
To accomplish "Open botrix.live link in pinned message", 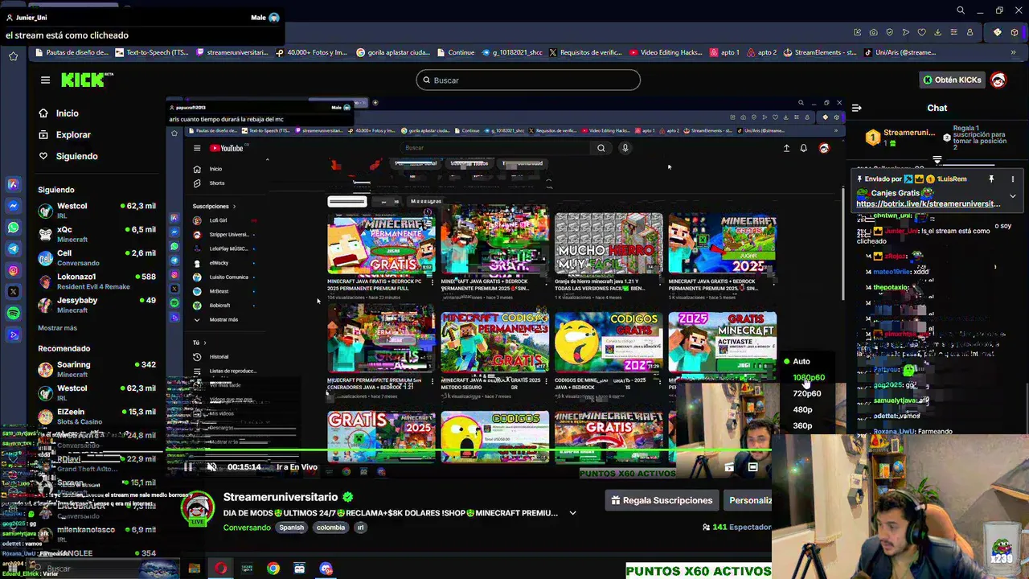I will point(929,204).
